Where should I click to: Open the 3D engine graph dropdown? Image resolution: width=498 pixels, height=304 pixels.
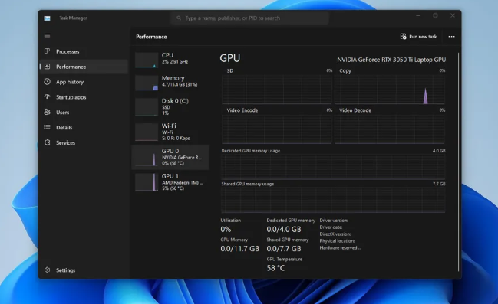[x=230, y=70]
